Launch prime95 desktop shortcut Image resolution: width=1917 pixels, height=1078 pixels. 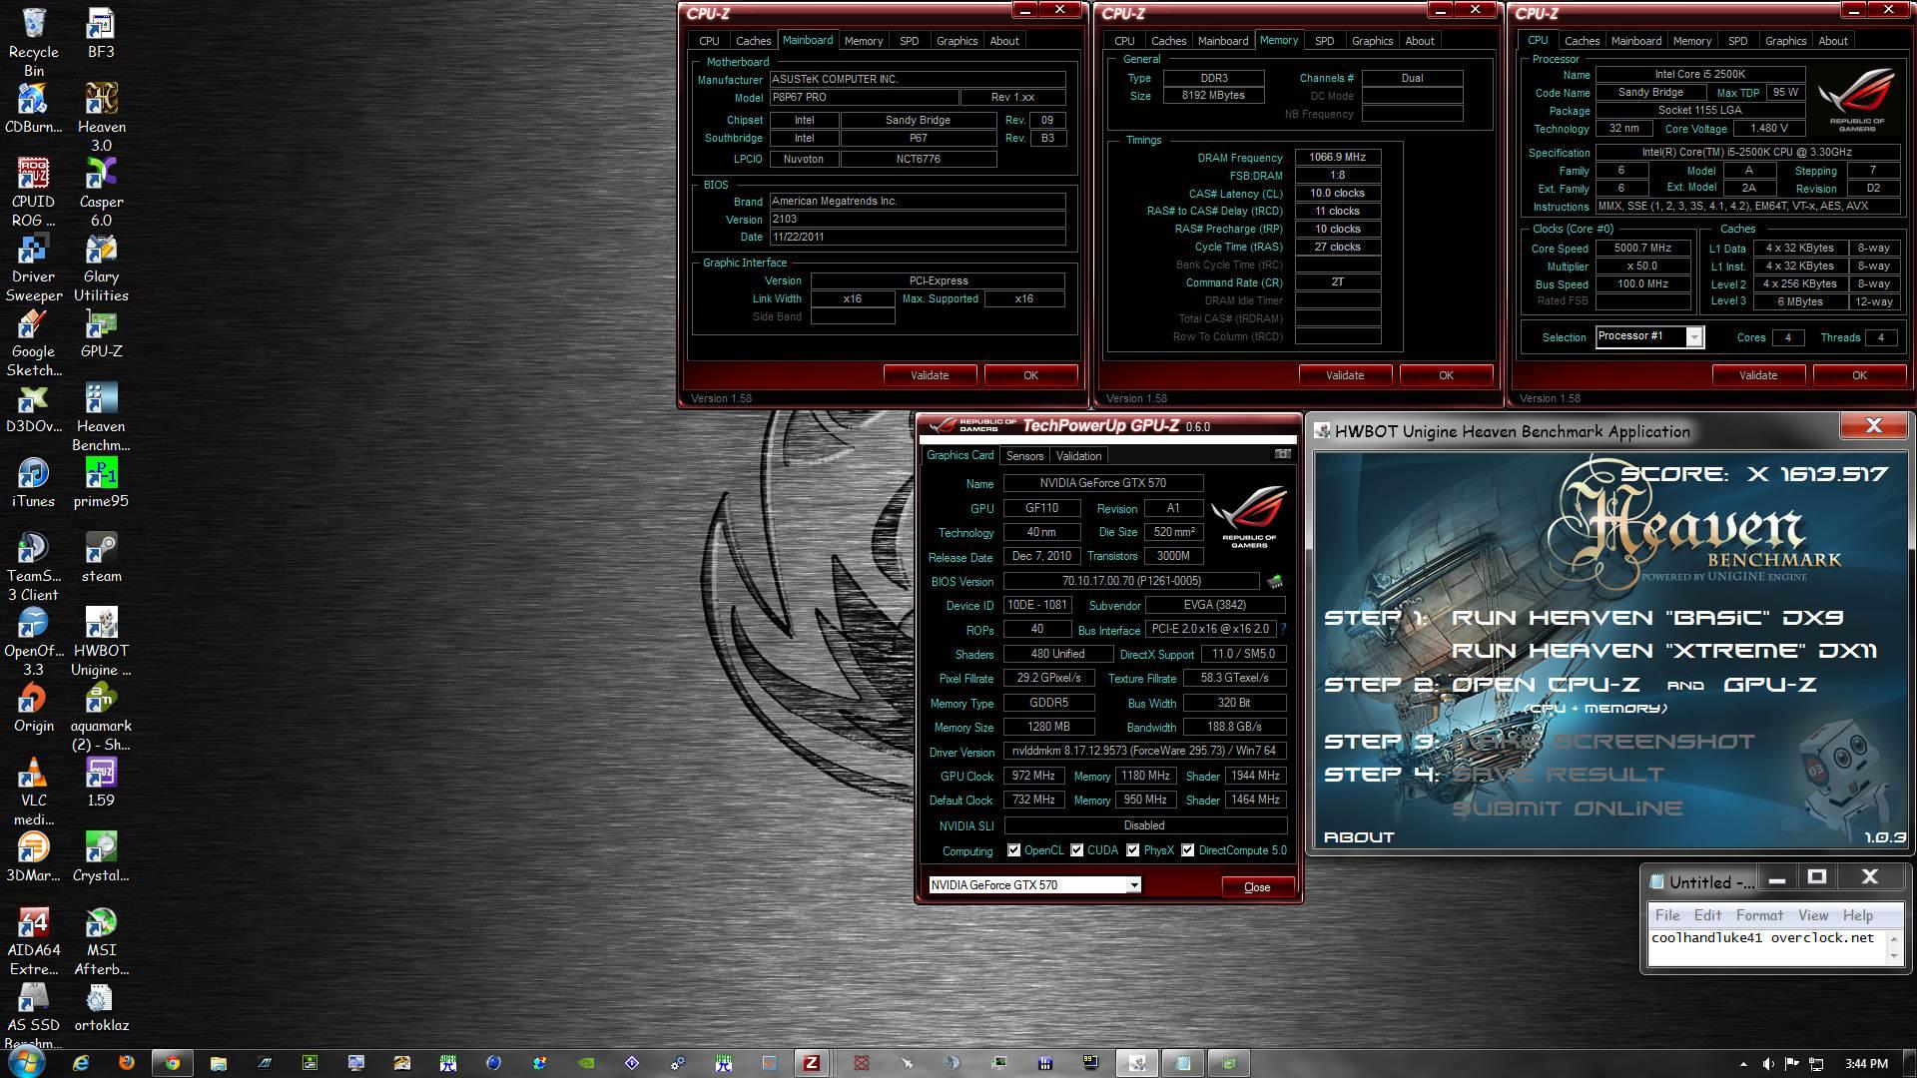click(101, 482)
